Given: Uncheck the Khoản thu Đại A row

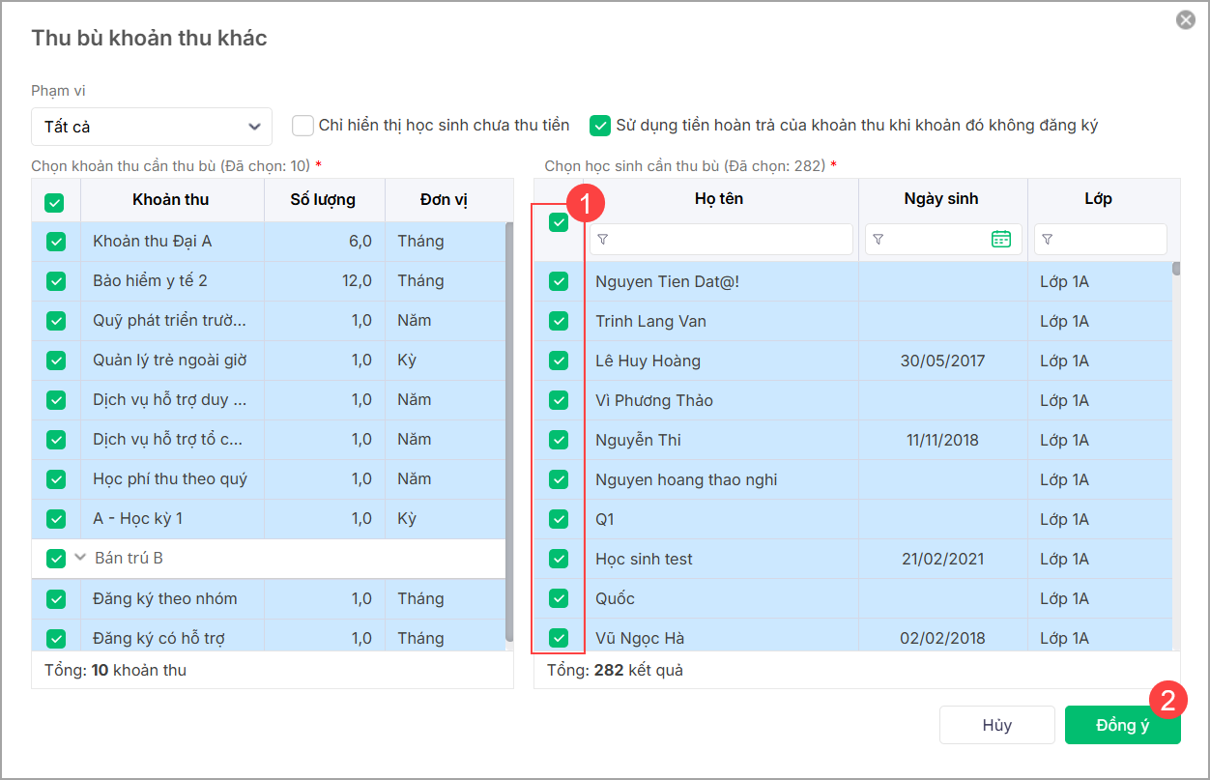Looking at the screenshot, I should 56,242.
